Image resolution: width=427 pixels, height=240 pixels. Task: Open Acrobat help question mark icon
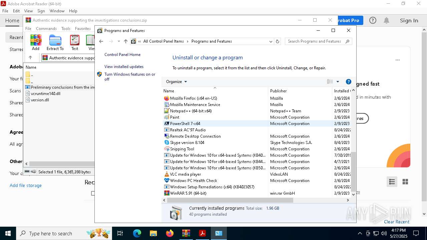tap(373, 20)
